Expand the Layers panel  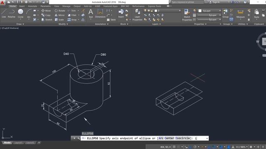[x=156, y=24]
